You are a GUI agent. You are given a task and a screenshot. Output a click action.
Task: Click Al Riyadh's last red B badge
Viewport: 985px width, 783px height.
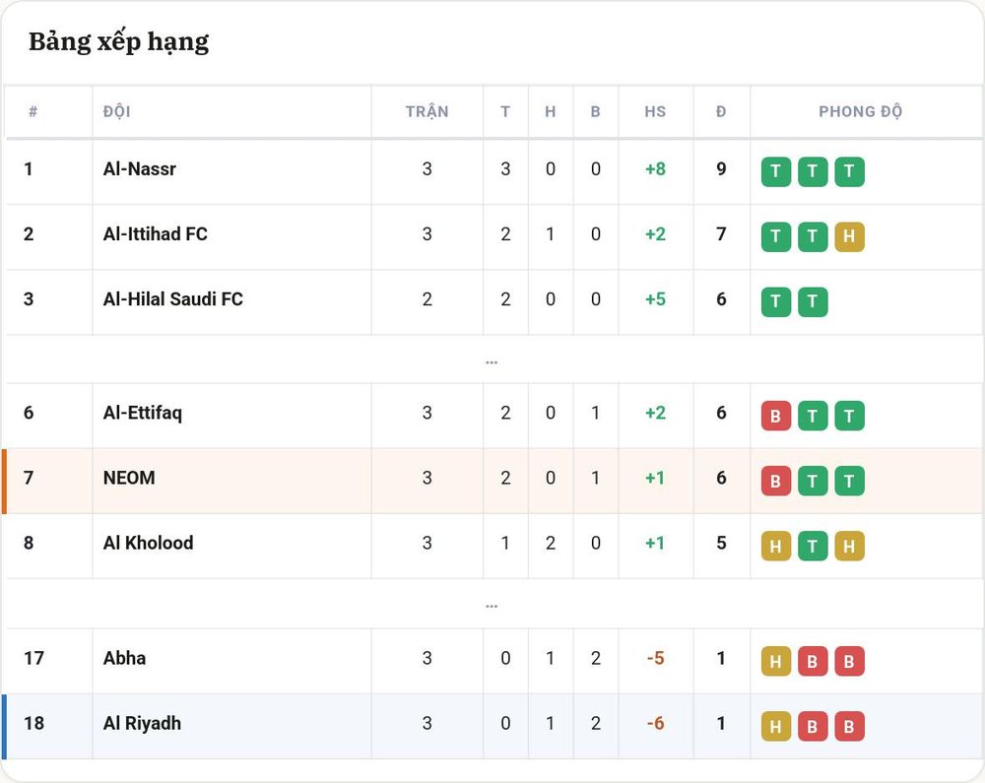point(849,727)
